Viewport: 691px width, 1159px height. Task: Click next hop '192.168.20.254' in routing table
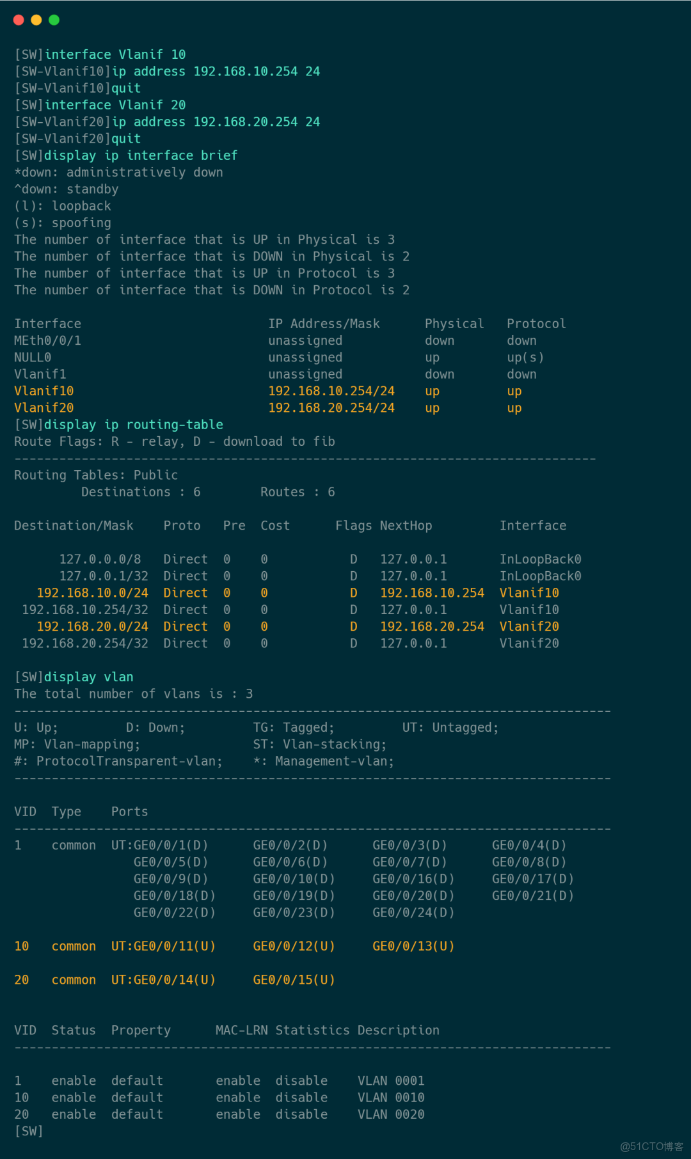click(433, 627)
